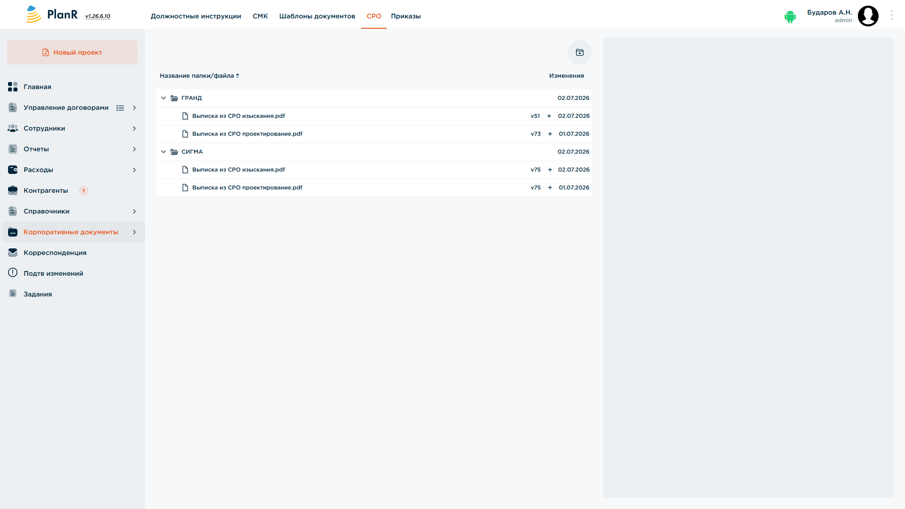Expand the Справочники submenu arrow
905x509 pixels.
click(134, 212)
